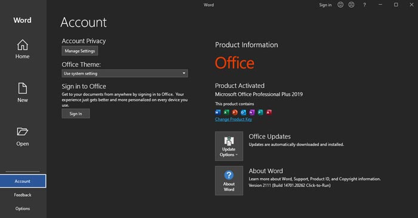Click the Sign In button under Sign in to Office
This screenshot has height=218, width=418.
(x=76, y=113)
